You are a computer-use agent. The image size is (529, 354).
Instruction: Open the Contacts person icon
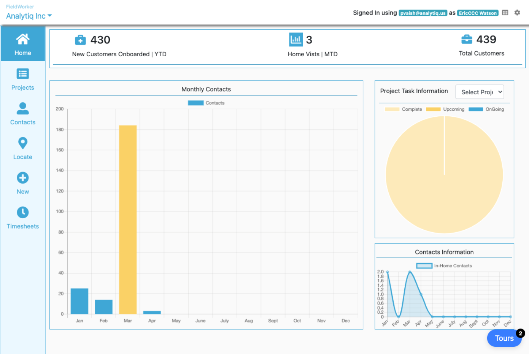tap(23, 108)
